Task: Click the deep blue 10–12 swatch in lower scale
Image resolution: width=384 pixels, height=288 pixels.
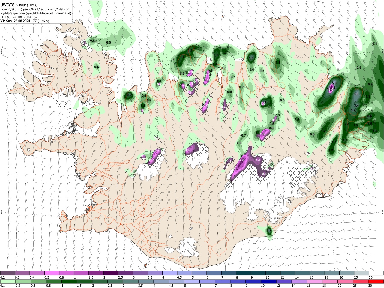Action: click(x=268, y=281)
